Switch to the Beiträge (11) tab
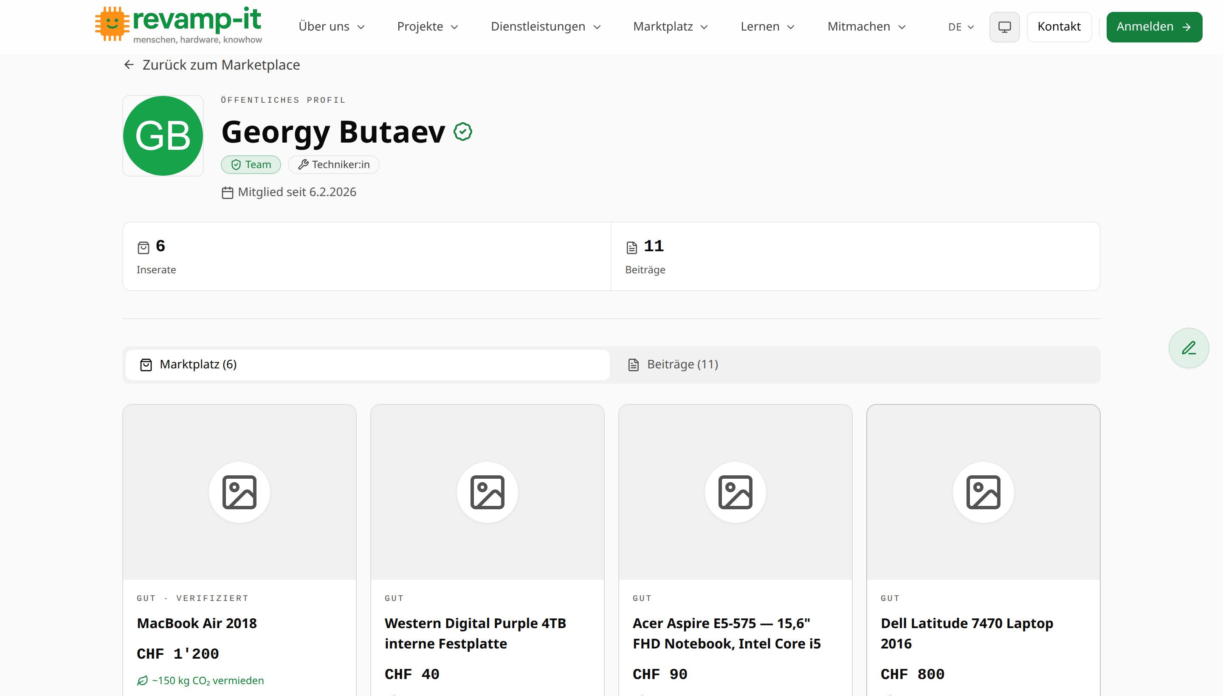Viewport: 1223px width, 696px height. point(855,365)
